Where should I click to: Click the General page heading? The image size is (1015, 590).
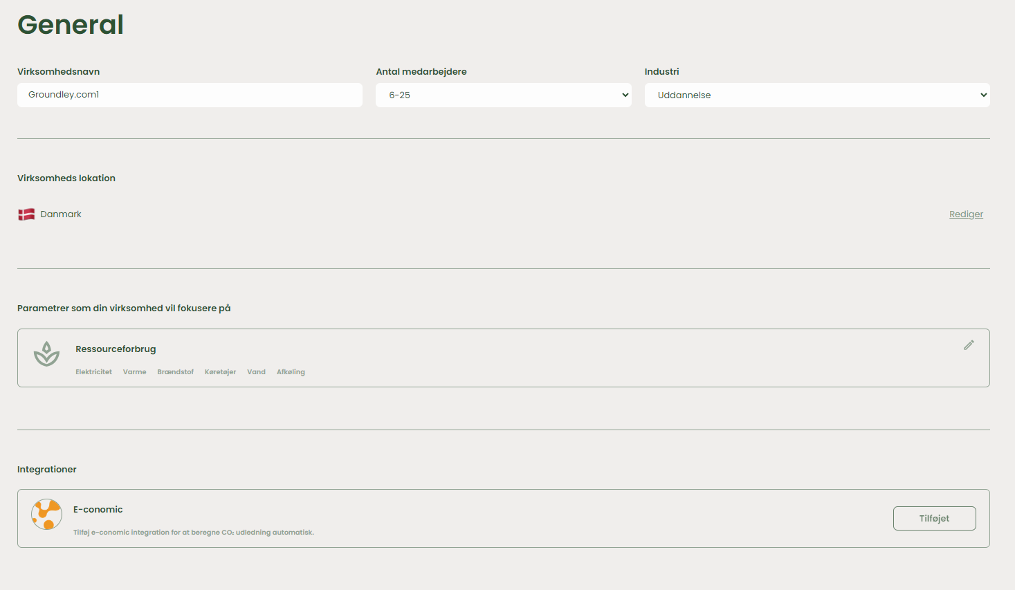(x=71, y=25)
